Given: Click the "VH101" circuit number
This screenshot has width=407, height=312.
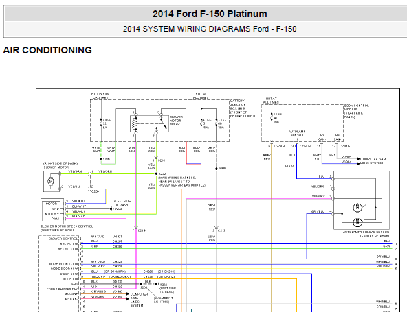Looking at the screenshot, I should (x=118, y=237).
